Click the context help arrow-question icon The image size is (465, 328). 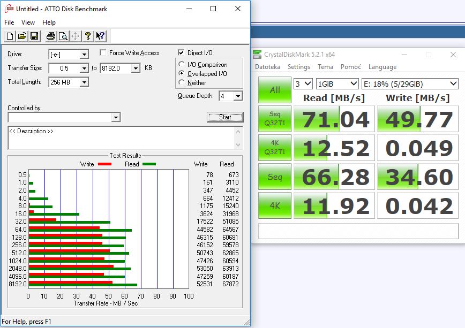click(100, 36)
